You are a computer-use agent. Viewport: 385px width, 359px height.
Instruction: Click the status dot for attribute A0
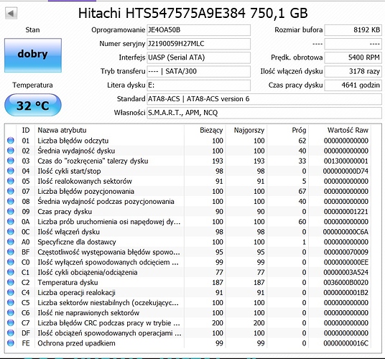[x=11, y=242]
